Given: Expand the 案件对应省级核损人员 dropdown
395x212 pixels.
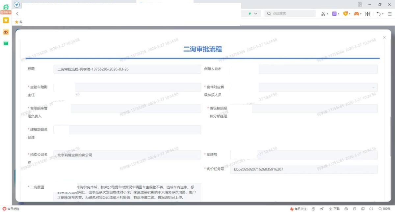Looking at the screenshot, I should [373, 87].
